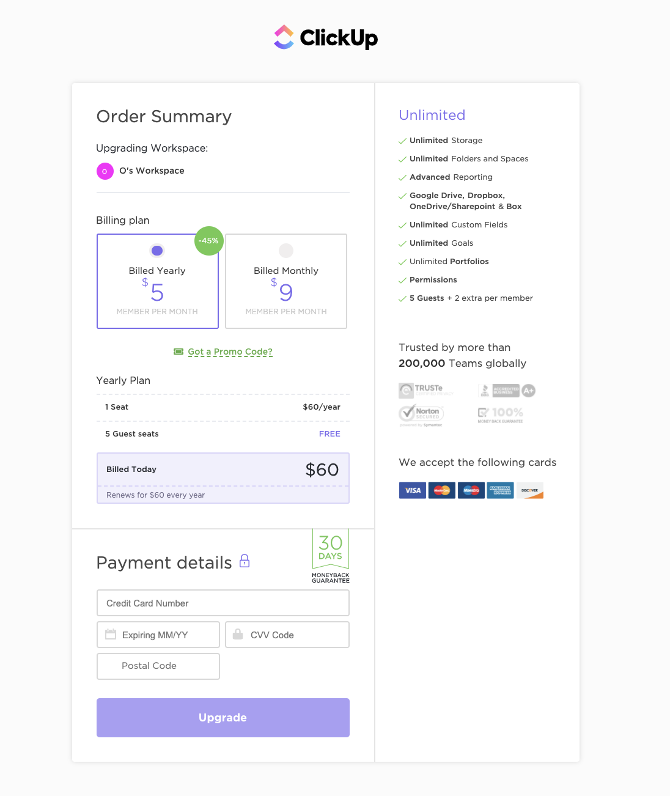
Task: Click the ClickUp logo at top
Action: (326, 37)
